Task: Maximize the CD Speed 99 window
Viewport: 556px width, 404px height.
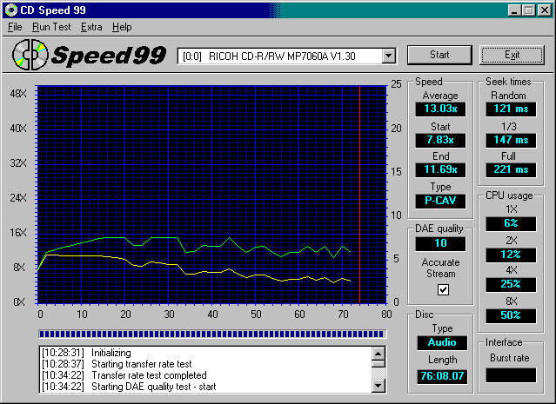Action: coord(528,10)
